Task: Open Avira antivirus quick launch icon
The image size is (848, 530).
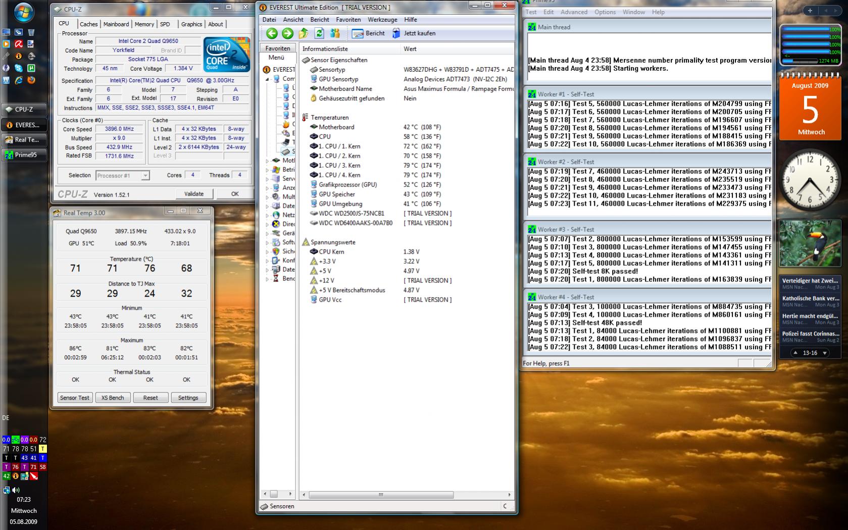Action: point(19,44)
